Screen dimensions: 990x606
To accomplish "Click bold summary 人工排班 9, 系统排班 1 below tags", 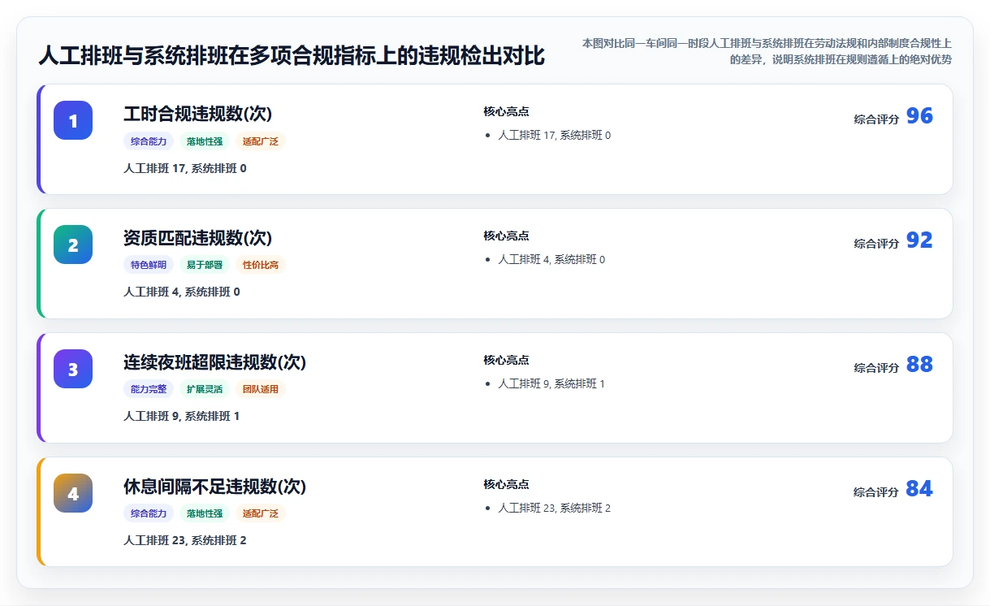I will pyautogui.click(x=182, y=417).
